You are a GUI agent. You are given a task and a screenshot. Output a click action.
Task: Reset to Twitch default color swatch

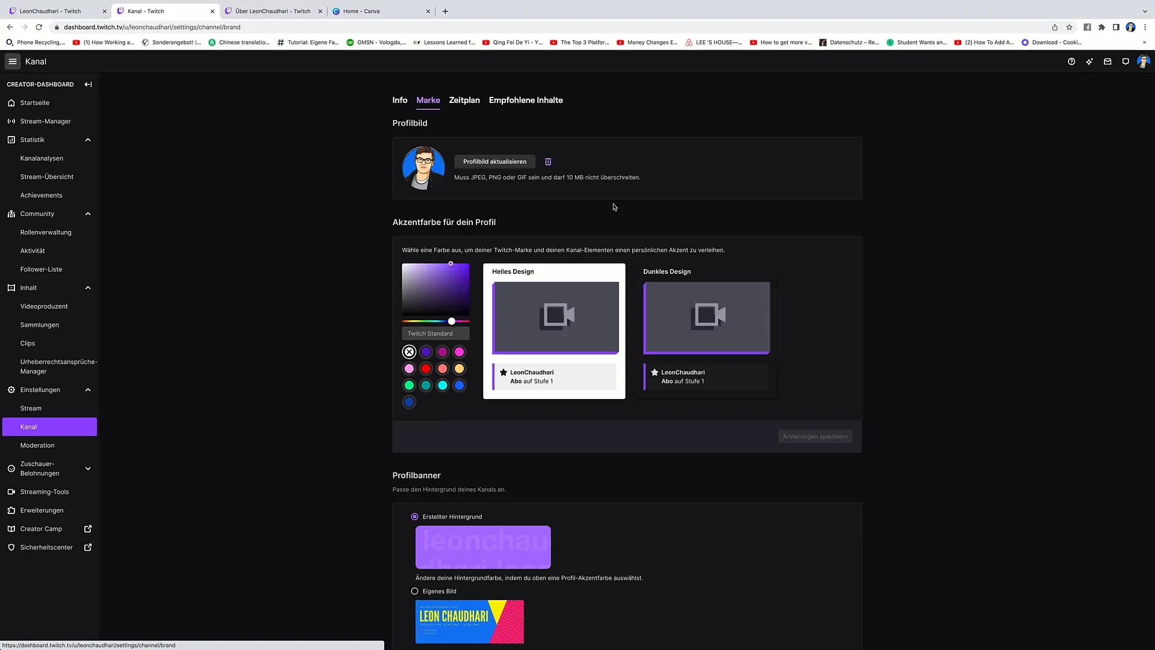point(409,352)
